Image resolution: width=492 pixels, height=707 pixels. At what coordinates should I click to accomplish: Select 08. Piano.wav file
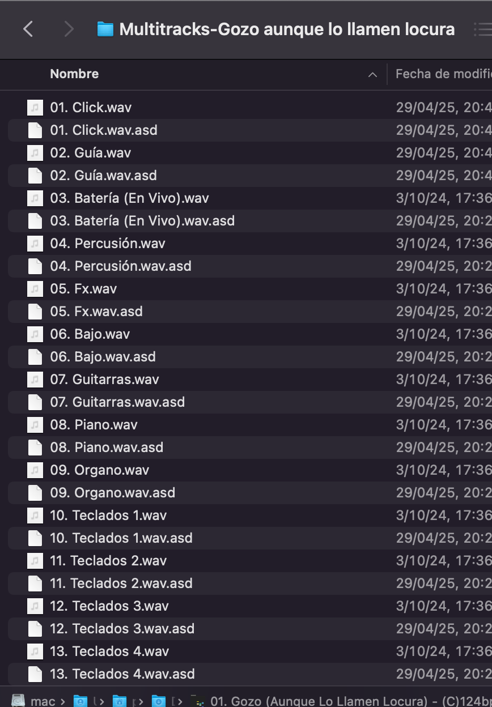tap(250, 425)
